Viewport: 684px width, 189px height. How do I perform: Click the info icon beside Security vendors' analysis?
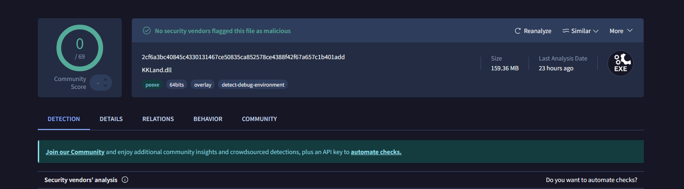(x=125, y=180)
